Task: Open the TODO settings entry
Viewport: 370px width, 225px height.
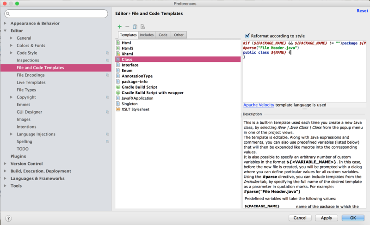Action: tap(22, 149)
